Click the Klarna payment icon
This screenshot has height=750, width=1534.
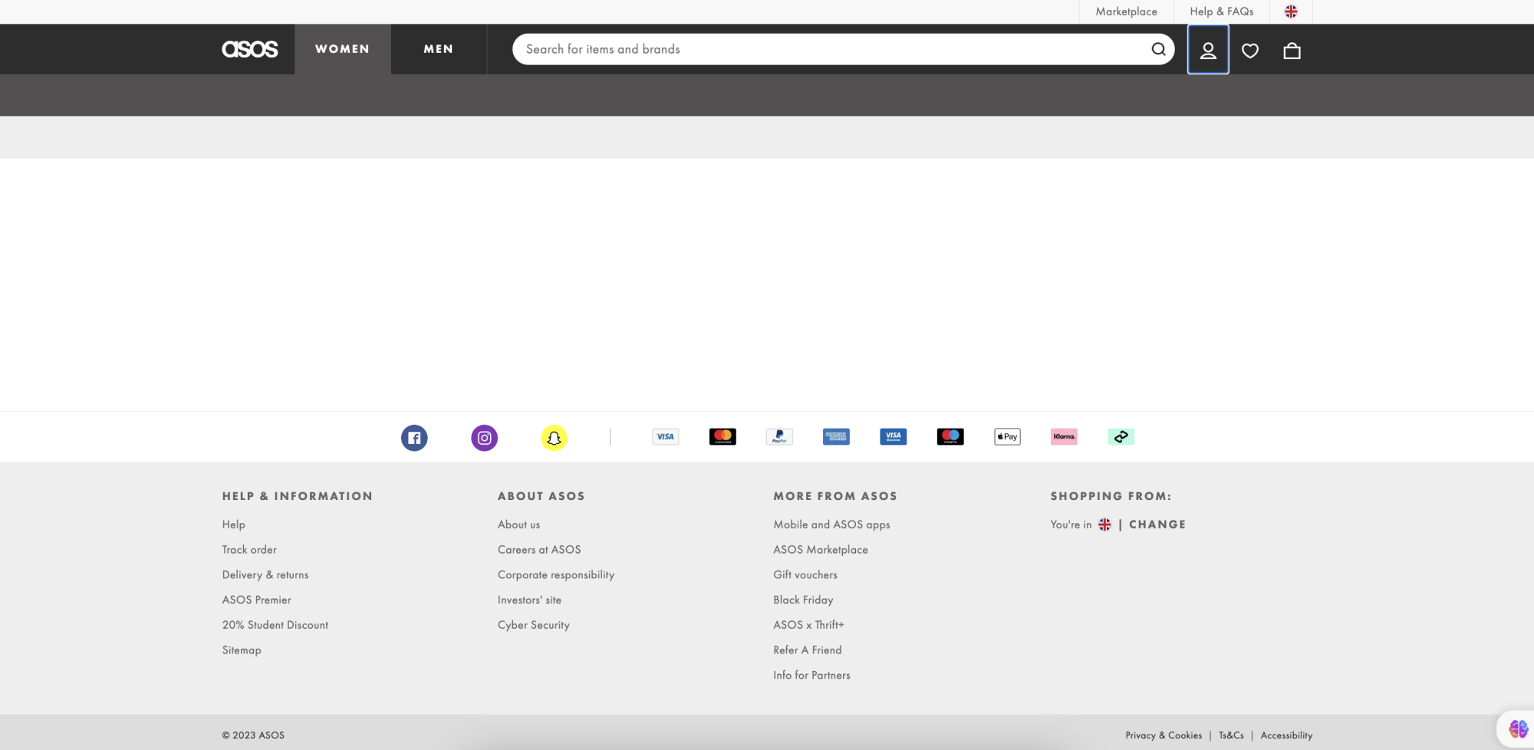tap(1064, 436)
